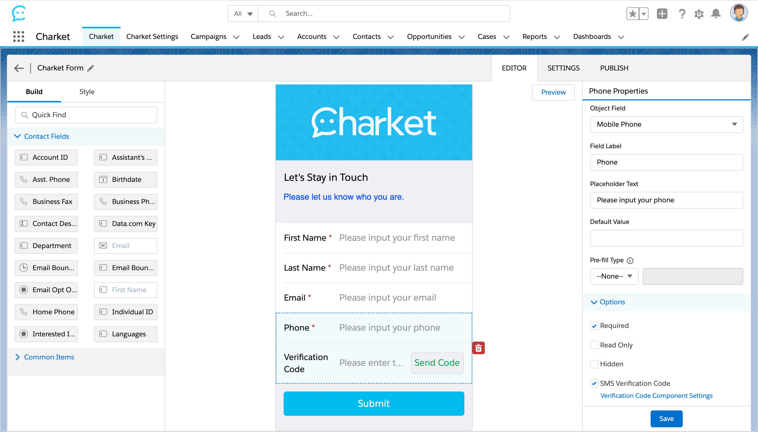This screenshot has width=758, height=432.
Task: Select the Email Bounced Date clock field
Action: click(x=46, y=268)
